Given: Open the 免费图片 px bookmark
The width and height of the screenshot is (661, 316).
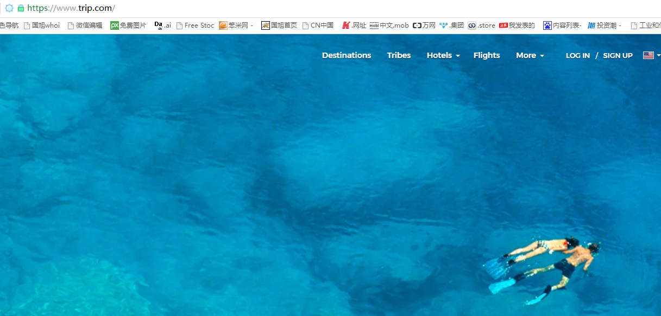Looking at the screenshot, I should [128, 25].
